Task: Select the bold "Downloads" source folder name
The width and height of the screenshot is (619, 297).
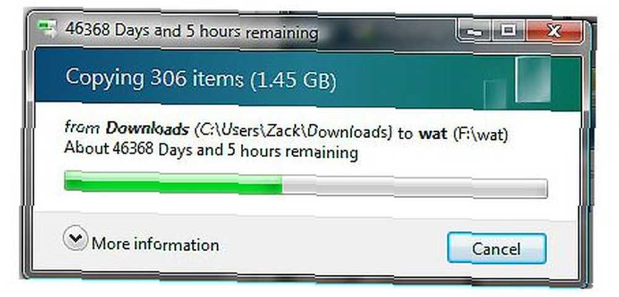Action: pos(148,129)
